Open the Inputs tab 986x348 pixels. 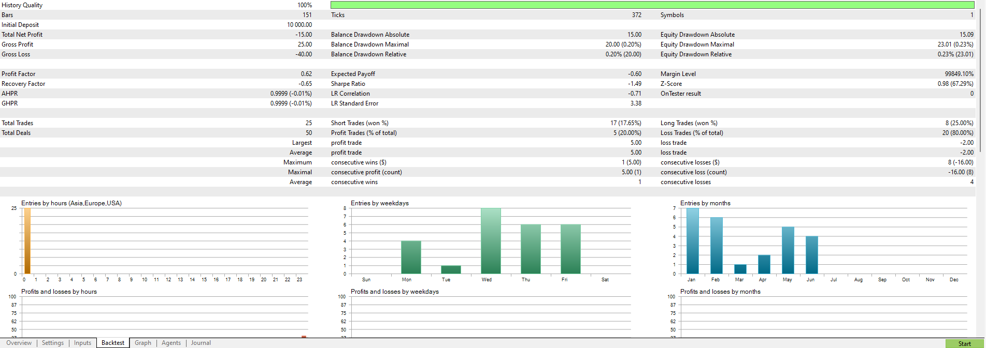(x=82, y=343)
